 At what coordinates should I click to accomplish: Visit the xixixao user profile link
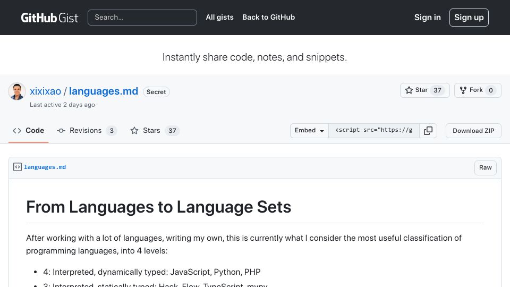(x=46, y=91)
